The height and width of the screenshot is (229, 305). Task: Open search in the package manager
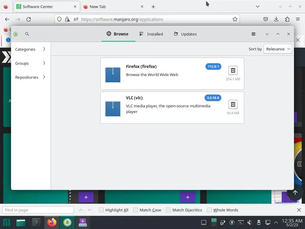click(x=27, y=34)
